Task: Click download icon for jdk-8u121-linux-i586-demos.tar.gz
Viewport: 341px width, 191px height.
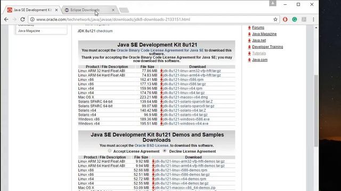Action: 153,175
